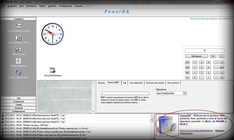
Task: Click the calculator equals button
Action: click(208, 78)
